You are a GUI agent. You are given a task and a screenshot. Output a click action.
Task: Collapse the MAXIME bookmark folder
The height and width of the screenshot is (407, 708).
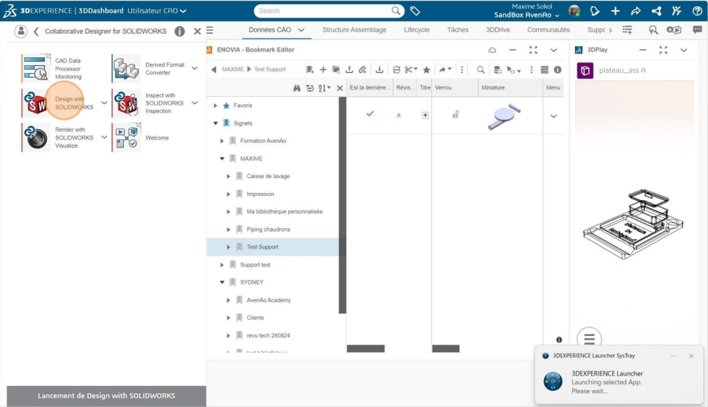pyautogui.click(x=222, y=158)
